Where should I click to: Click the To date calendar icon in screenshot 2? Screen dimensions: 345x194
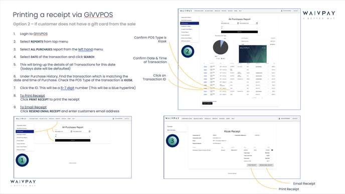click(x=257, y=23)
